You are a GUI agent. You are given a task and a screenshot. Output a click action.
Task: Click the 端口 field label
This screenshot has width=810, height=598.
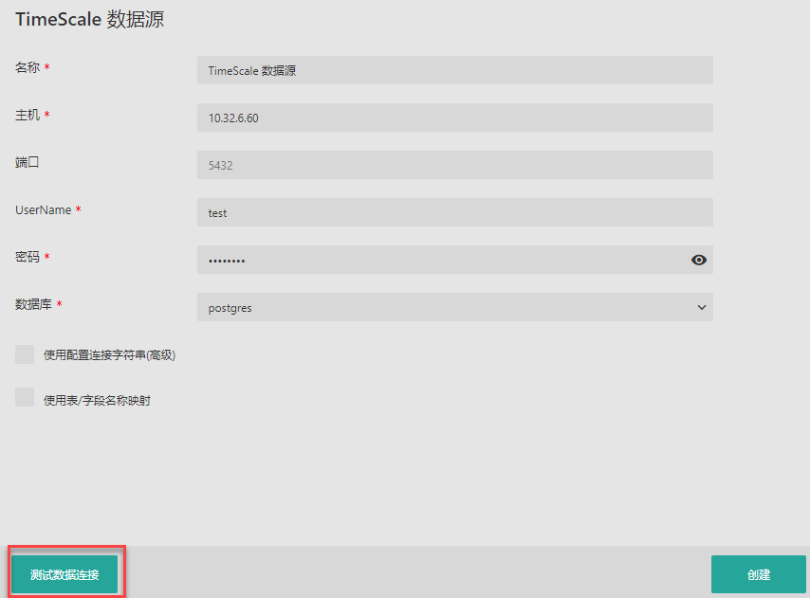[x=27, y=162]
